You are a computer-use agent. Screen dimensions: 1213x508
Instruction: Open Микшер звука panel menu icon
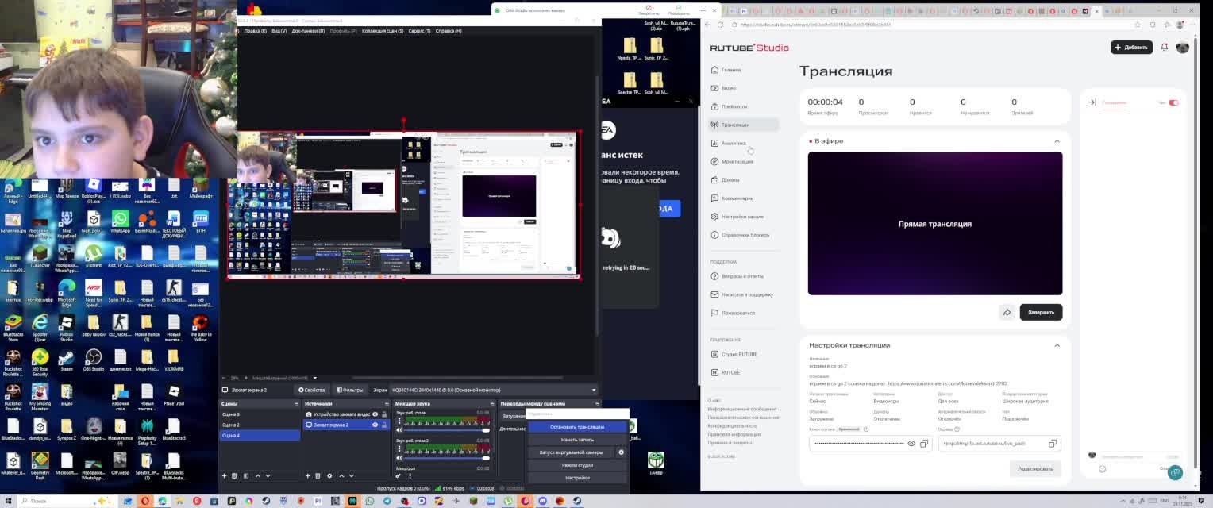(491, 403)
